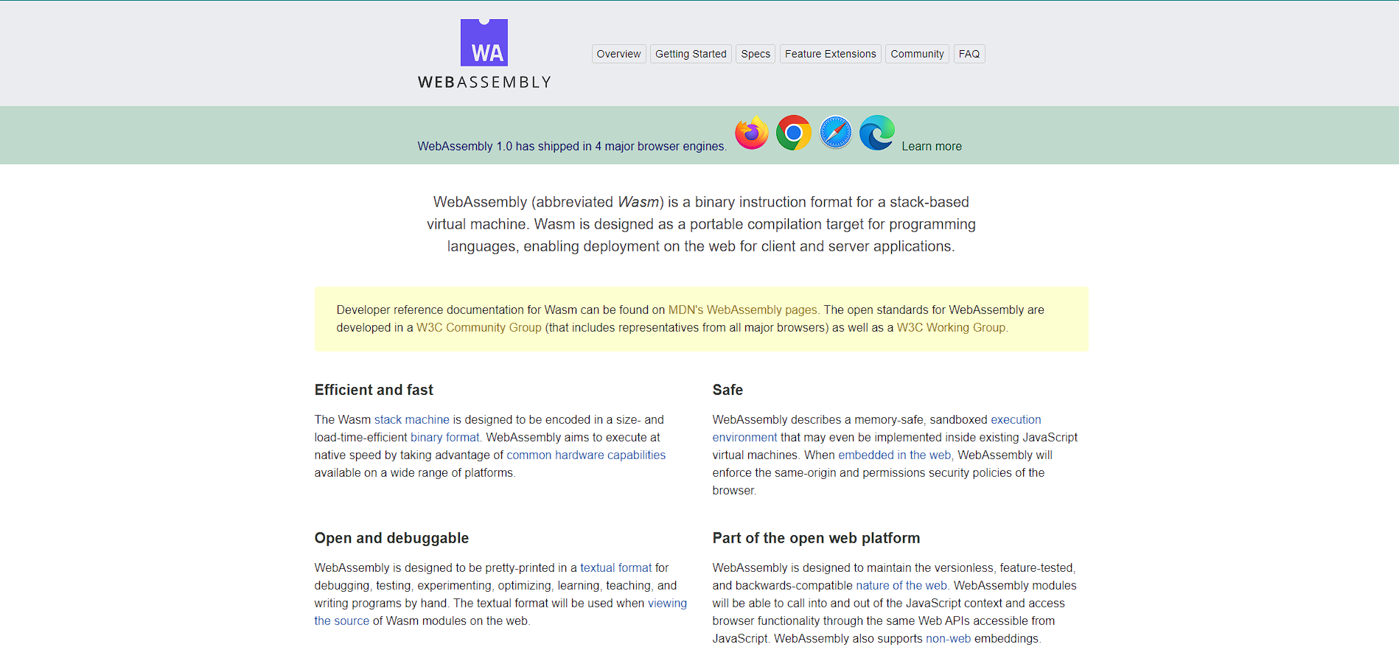1399x664 pixels.
Task: Click the non-web embeddings link
Action: (x=948, y=638)
